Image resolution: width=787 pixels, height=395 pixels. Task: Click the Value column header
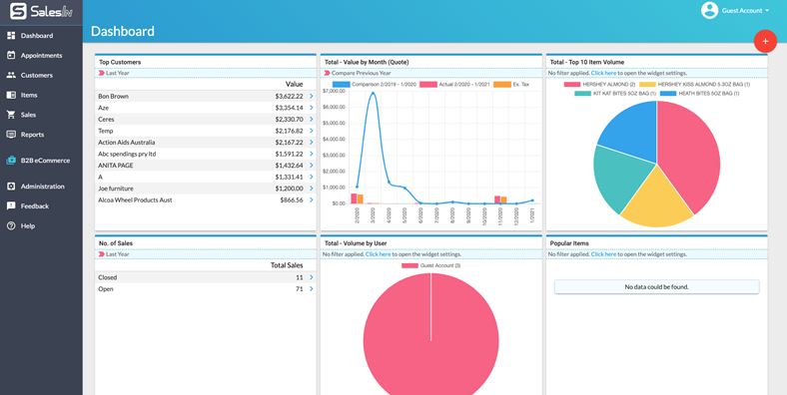pyautogui.click(x=294, y=84)
